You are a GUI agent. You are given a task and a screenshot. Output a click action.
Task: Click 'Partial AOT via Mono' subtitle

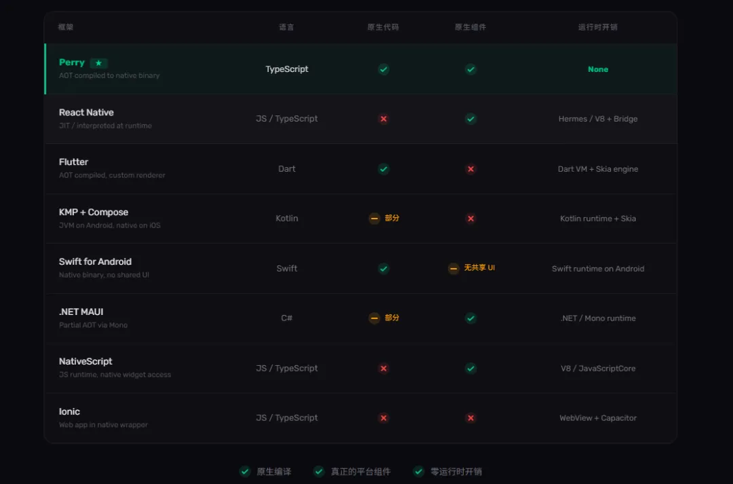tap(93, 325)
